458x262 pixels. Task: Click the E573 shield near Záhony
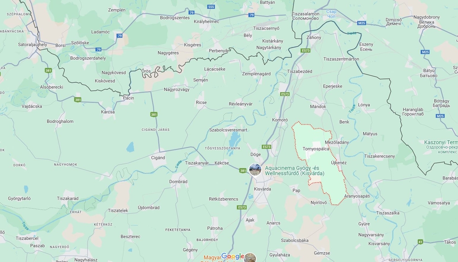[x=305, y=50]
